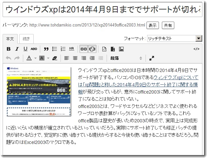Screen dimensions: 207x158
Task: Insert a horizontal rule (HR)
Action: (72, 49)
